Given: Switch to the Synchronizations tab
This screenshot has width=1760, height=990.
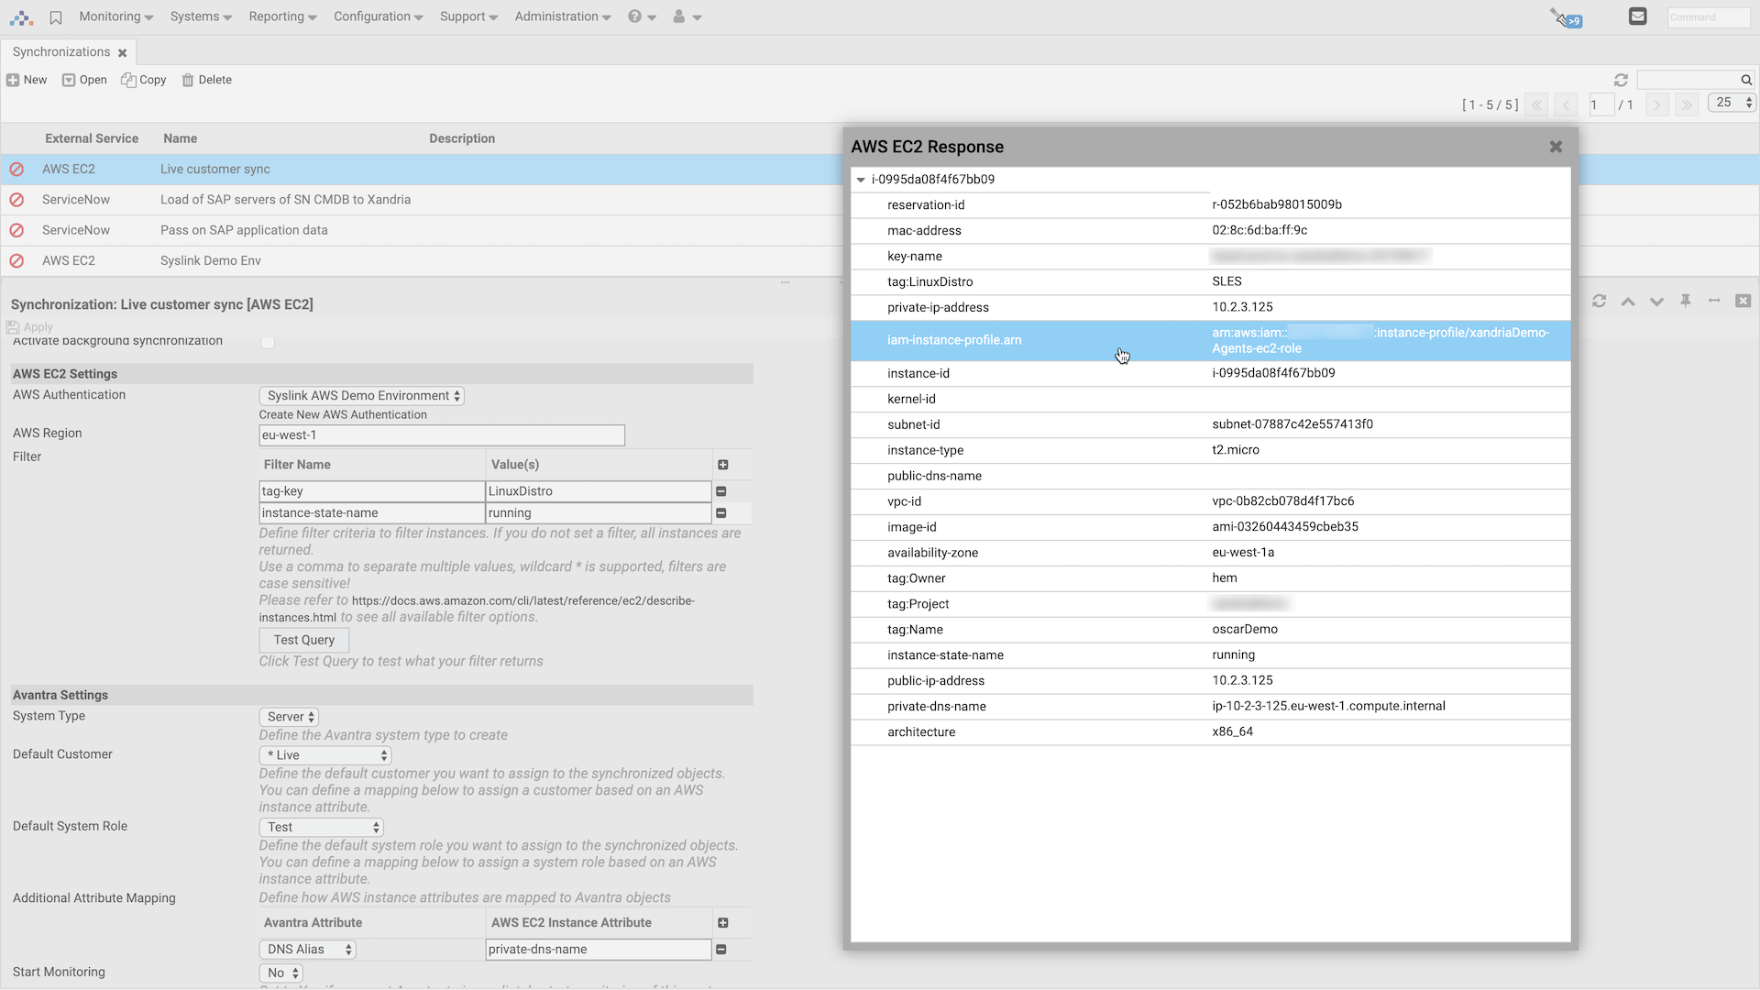Looking at the screenshot, I should [x=61, y=51].
